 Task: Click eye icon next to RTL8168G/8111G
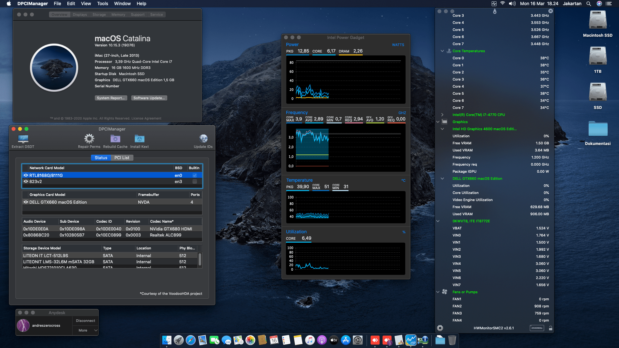point(26,175)
